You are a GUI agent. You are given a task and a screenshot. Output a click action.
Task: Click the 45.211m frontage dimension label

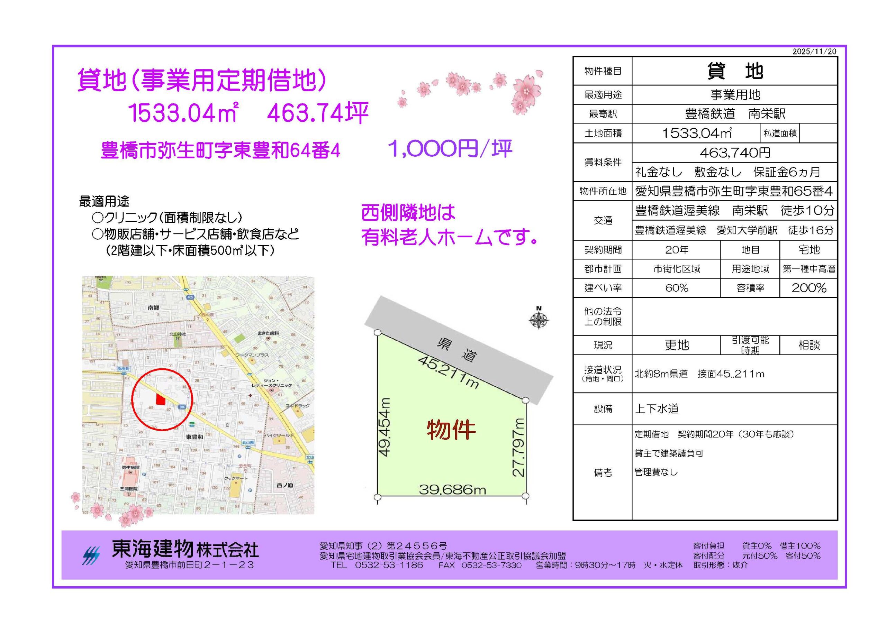pos(448,372)
